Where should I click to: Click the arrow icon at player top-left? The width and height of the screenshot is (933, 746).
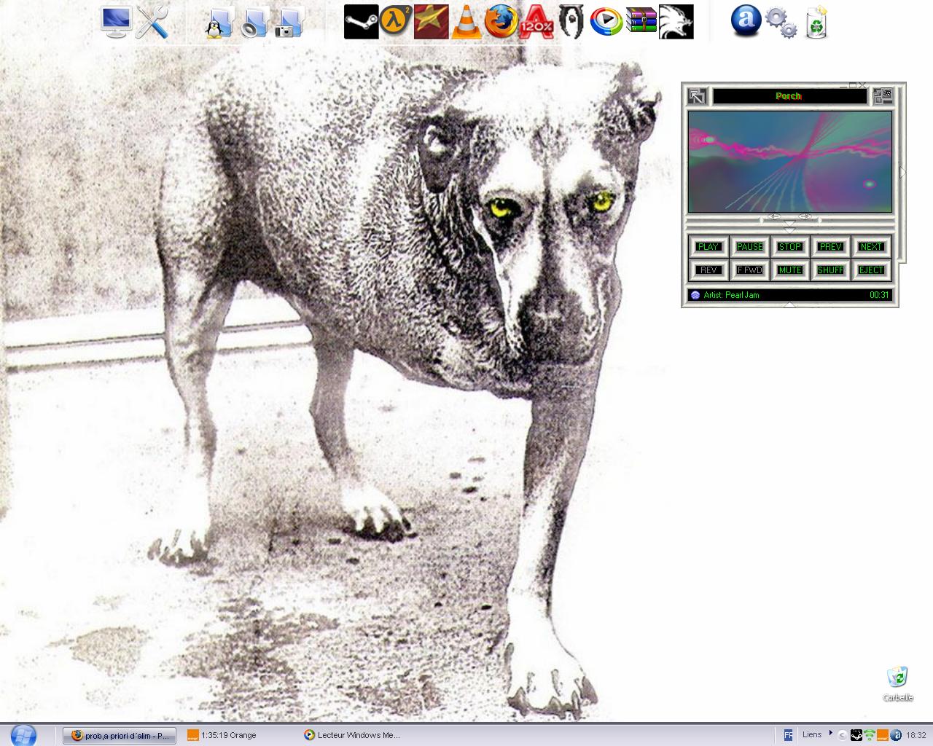696,96
